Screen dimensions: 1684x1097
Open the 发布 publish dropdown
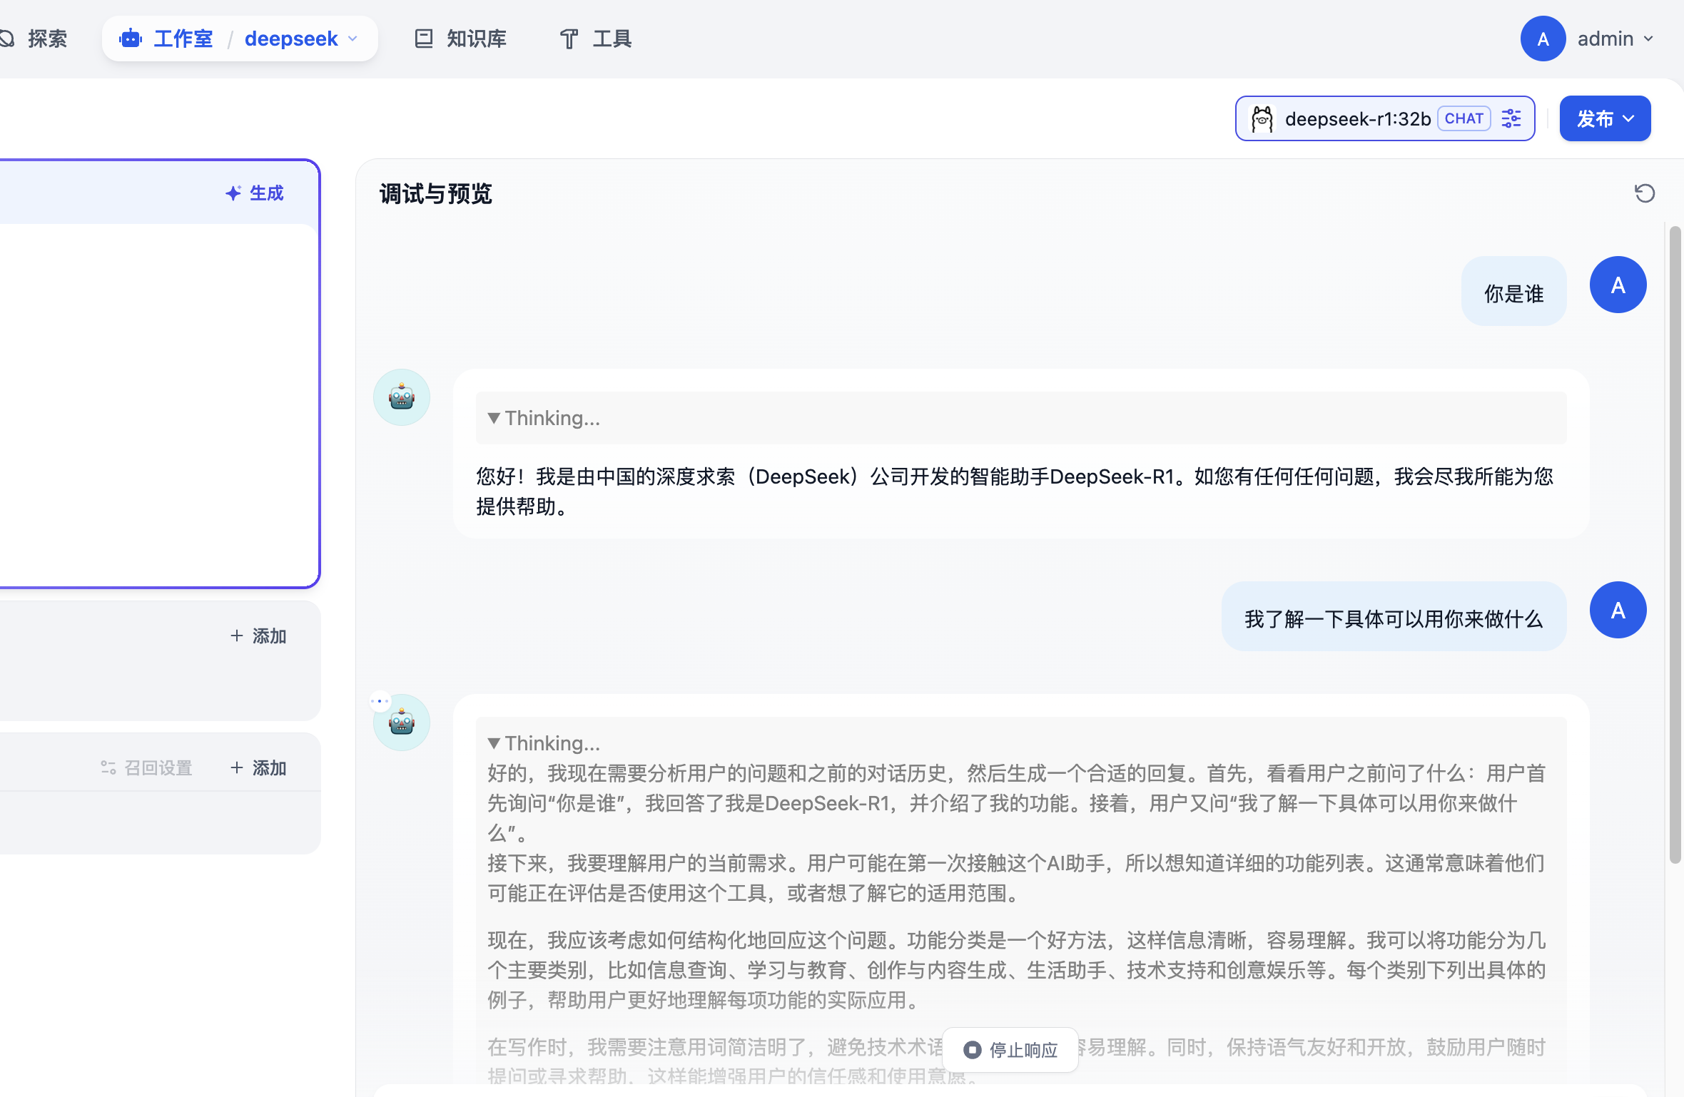tap(1605, 118)
